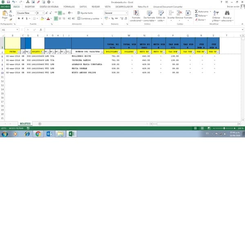
Task: Open the General number format dropdown
Action: (126, 13)
